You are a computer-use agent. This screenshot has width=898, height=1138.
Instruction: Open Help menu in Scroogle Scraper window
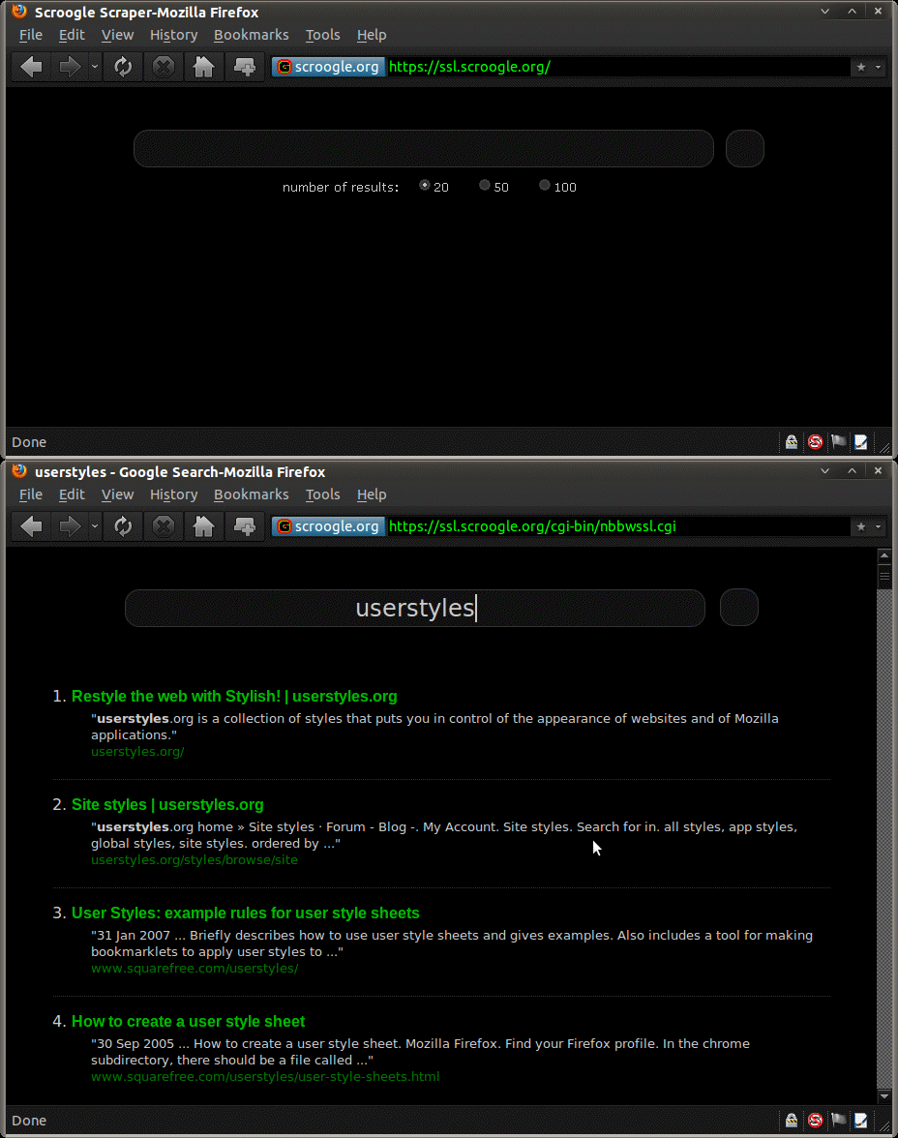click(371, 35)
